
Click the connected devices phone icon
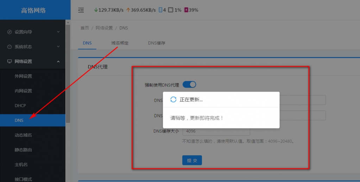(x=160, y=10)
